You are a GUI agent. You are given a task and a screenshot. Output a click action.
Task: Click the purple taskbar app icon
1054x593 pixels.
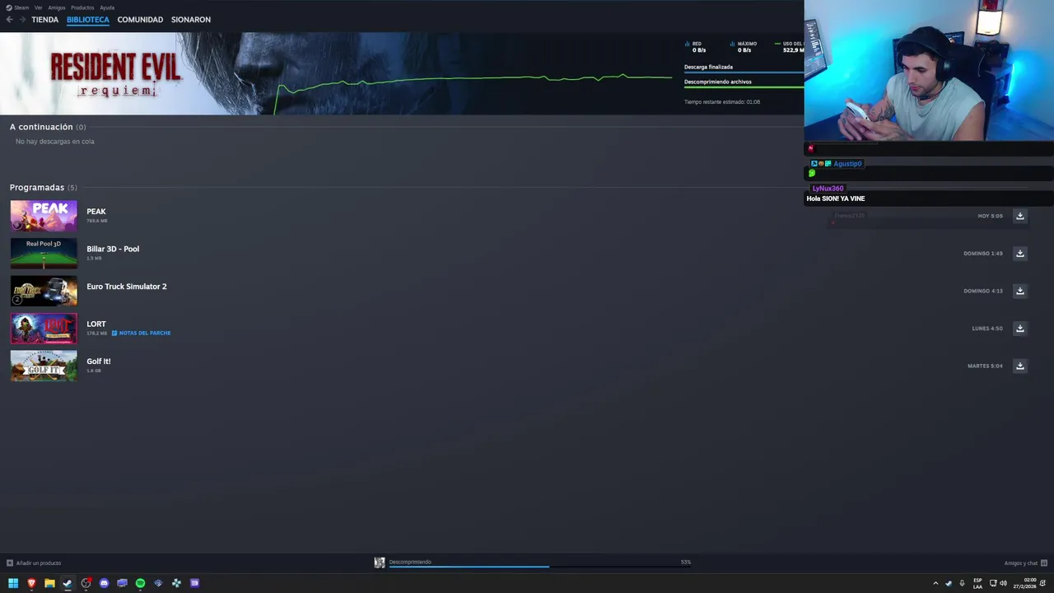click(x=194, y=583)
